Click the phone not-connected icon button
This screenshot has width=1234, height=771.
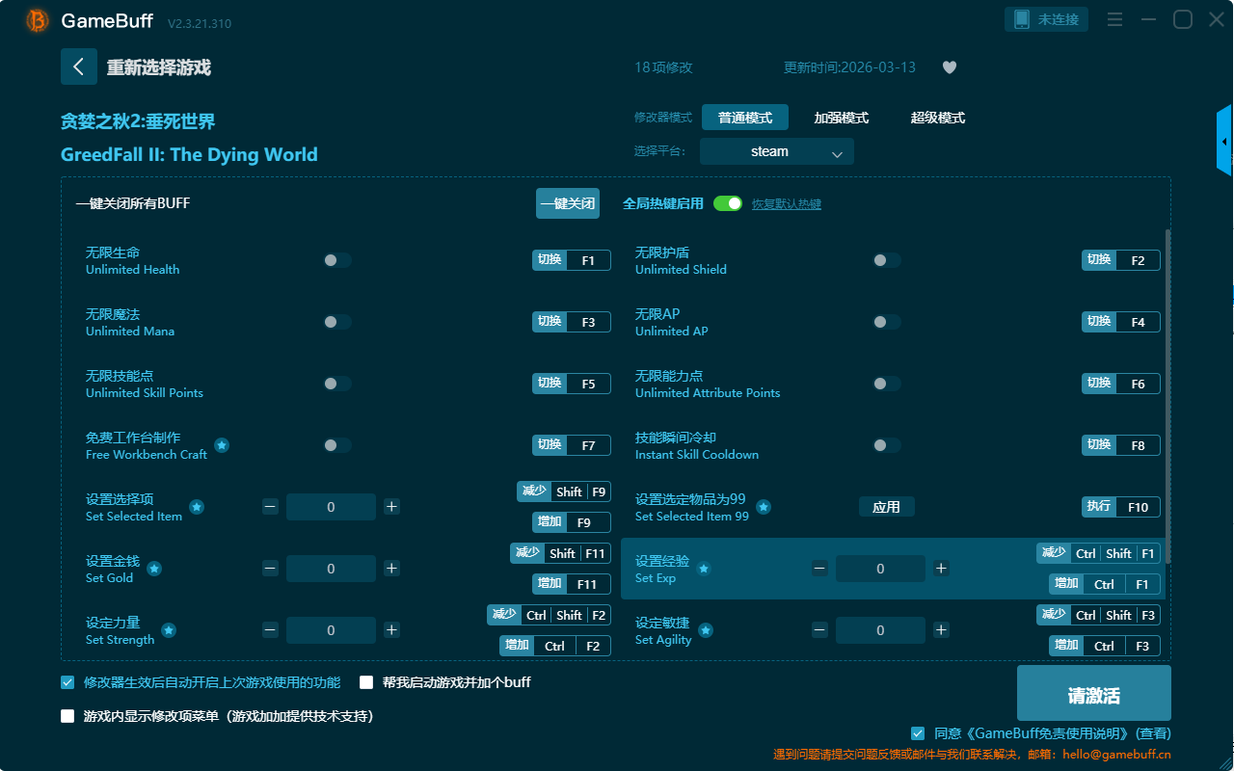pos(1046,19)
